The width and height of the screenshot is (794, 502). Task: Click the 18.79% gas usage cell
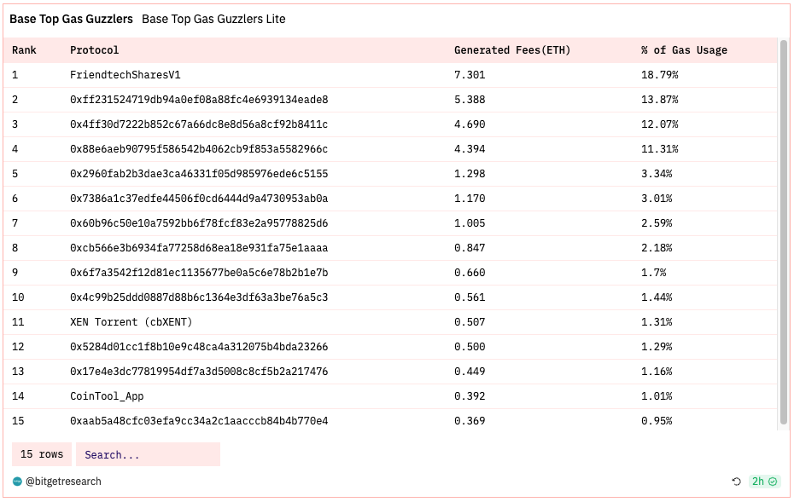pos(659,75)
